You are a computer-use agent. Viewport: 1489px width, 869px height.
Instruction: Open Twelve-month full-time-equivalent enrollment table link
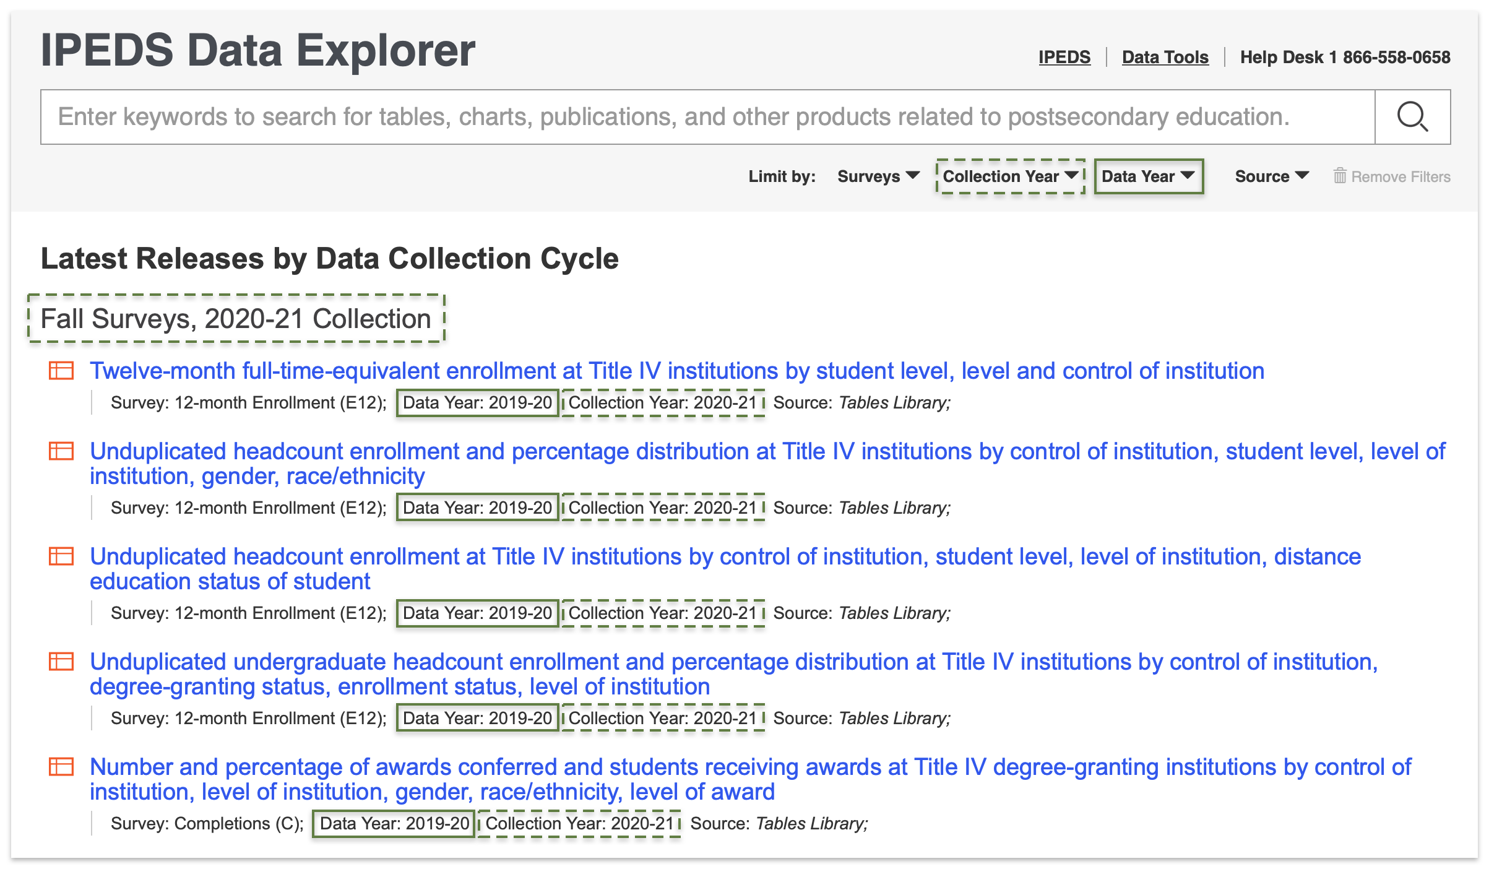point(676,371)
